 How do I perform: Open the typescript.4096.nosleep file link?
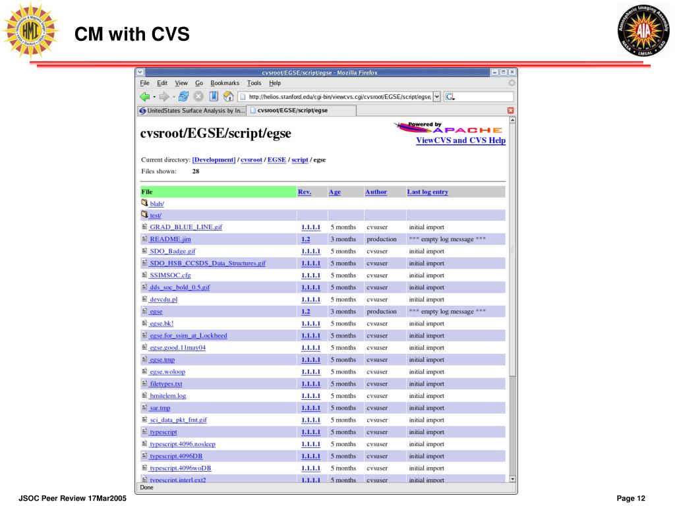pyautogui.click(x=183, y=443)
